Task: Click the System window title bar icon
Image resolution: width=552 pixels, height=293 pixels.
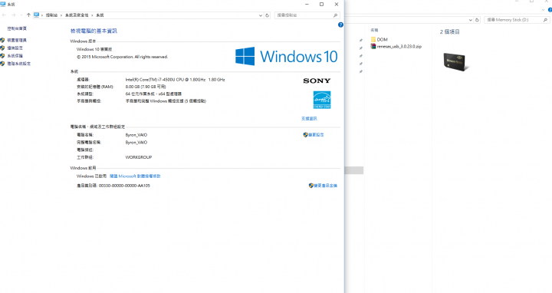Action: (3, 5)
